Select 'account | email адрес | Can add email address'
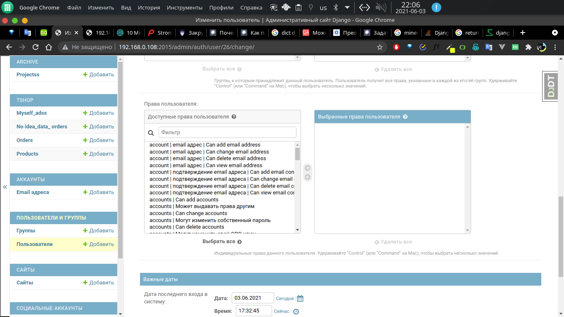Screen dimensions: 564x317 click(x=205, y=145)
